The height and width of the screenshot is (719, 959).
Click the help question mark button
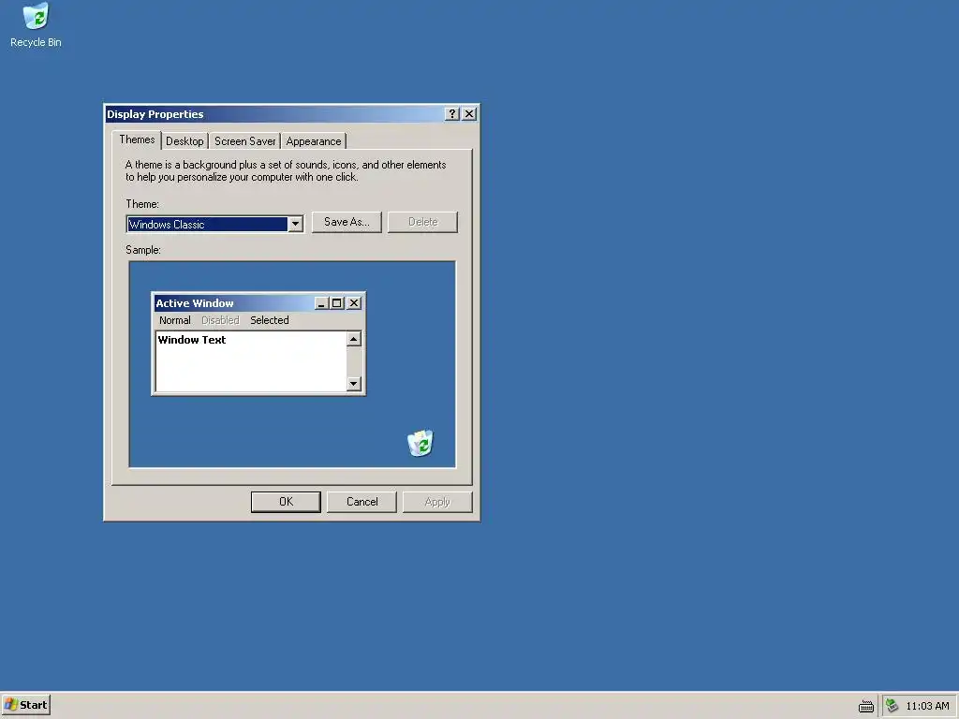[452, 113]
